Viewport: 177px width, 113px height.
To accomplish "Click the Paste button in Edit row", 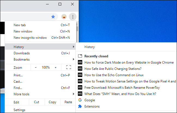I will coord(68,102).
